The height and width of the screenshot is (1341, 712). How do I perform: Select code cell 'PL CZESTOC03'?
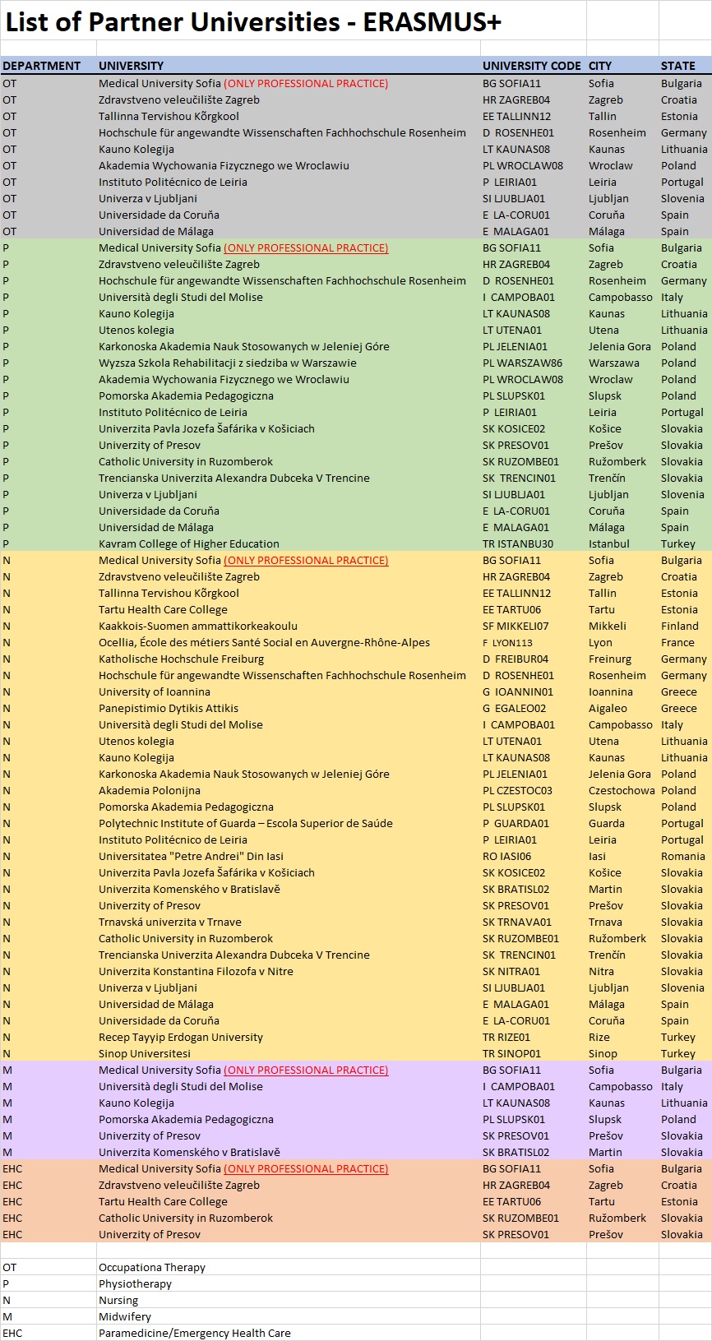pos(517,790)
